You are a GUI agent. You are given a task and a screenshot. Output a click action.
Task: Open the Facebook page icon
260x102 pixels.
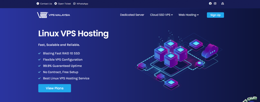pyautogui.click(x=210, y=4)
